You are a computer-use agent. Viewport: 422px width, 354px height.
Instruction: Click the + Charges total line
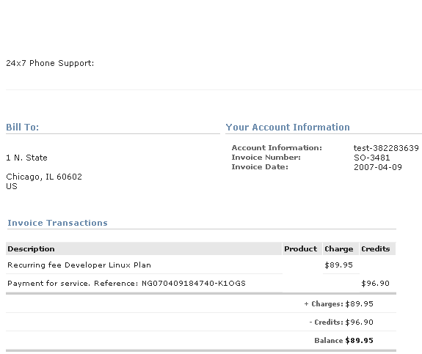(x=338, y=303)
